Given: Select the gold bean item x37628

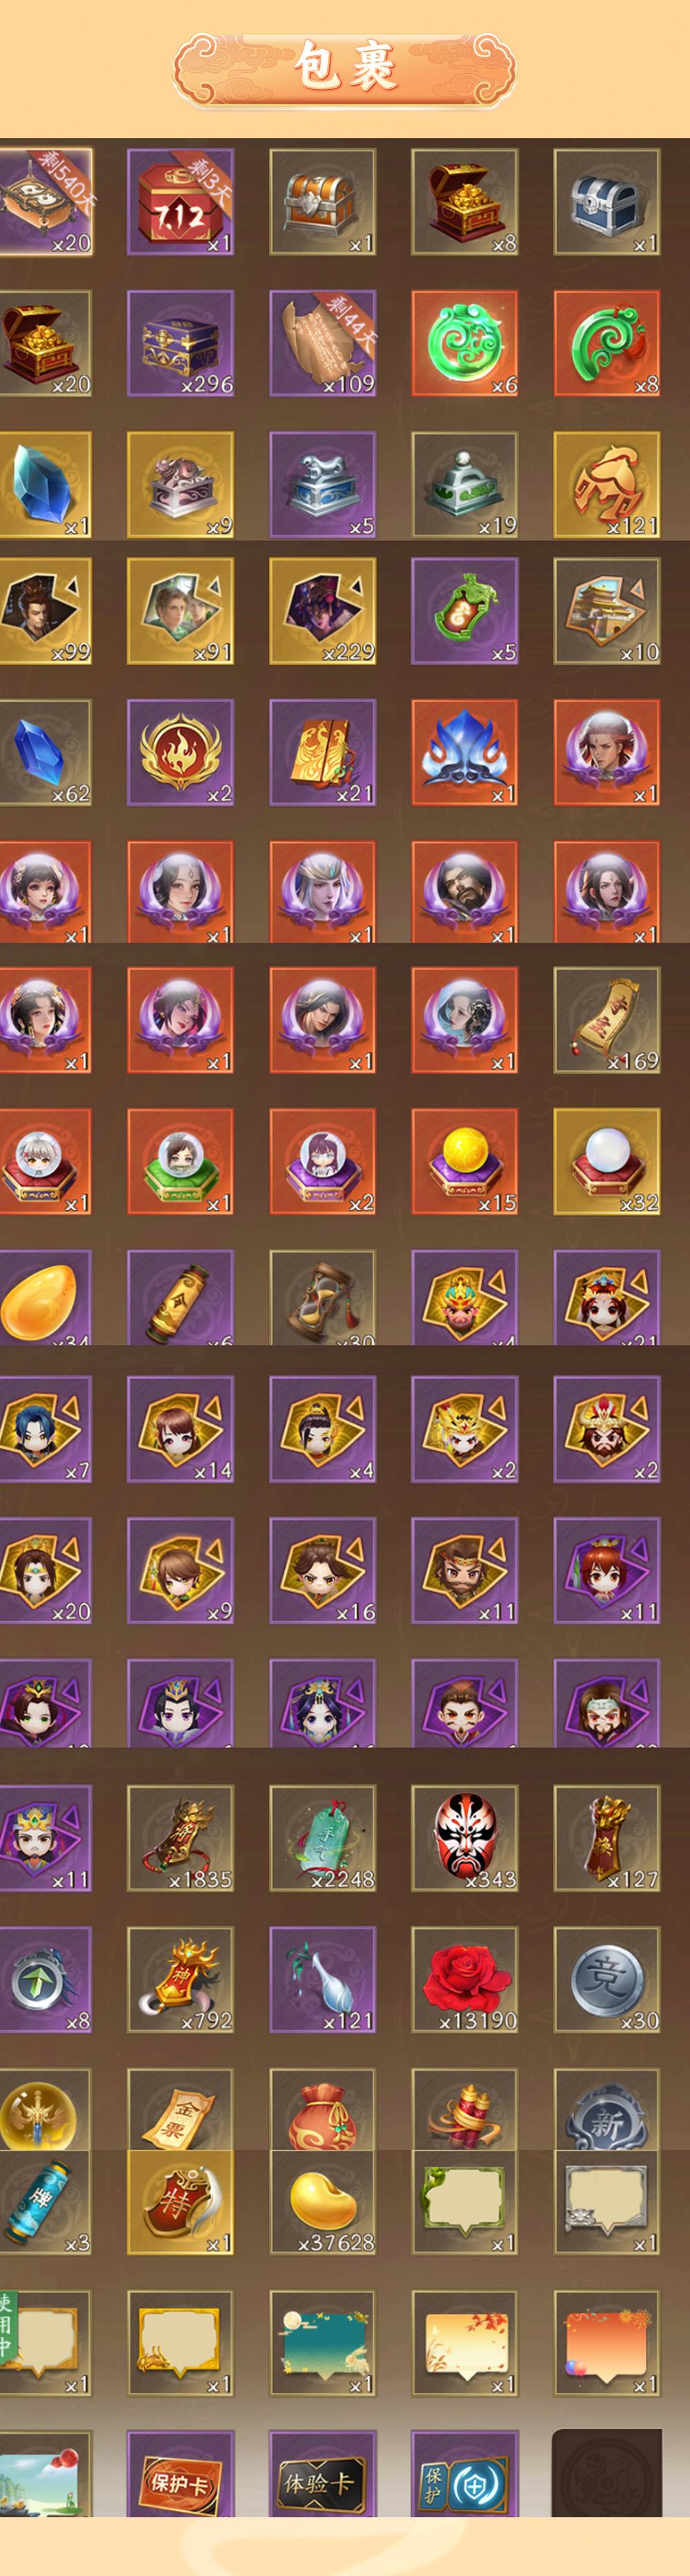Looking at the screenshot, I should (x=322, y=2201).
